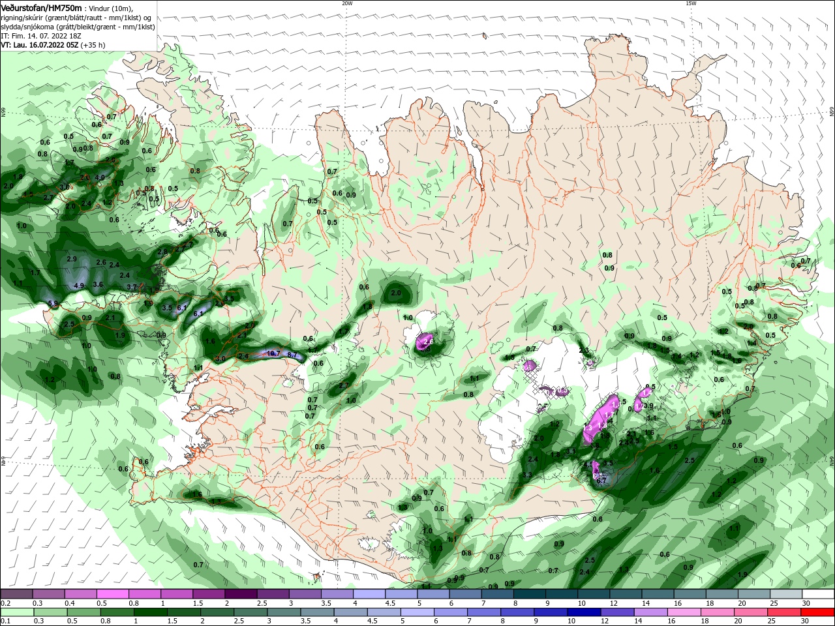Select the medium green 0.5 swatch in rain legend

83,612
